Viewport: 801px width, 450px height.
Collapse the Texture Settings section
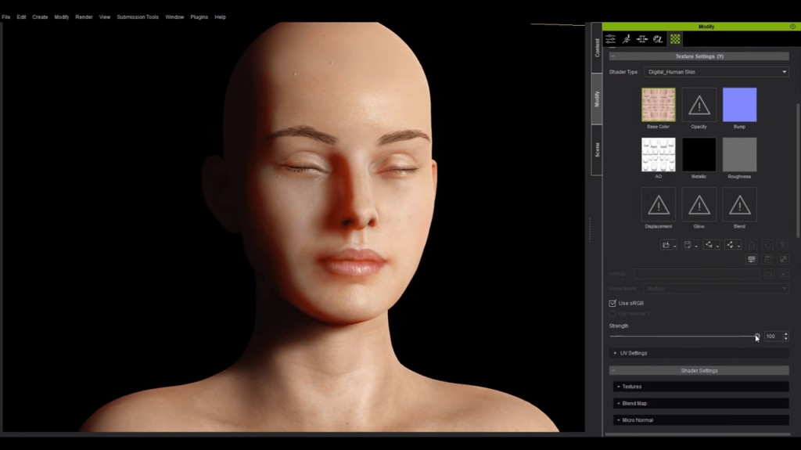pos(612,56)
